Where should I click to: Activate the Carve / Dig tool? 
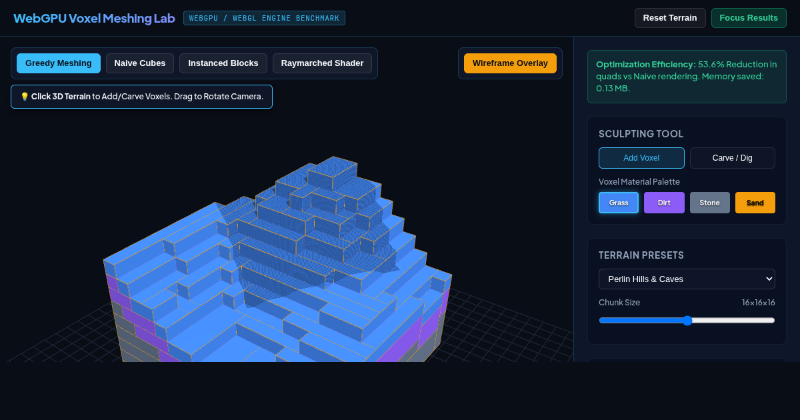point(733,158)
